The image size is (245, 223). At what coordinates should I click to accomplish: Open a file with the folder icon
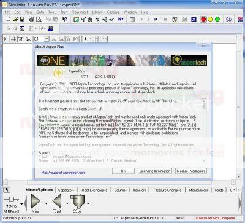(x=15, y=19)
